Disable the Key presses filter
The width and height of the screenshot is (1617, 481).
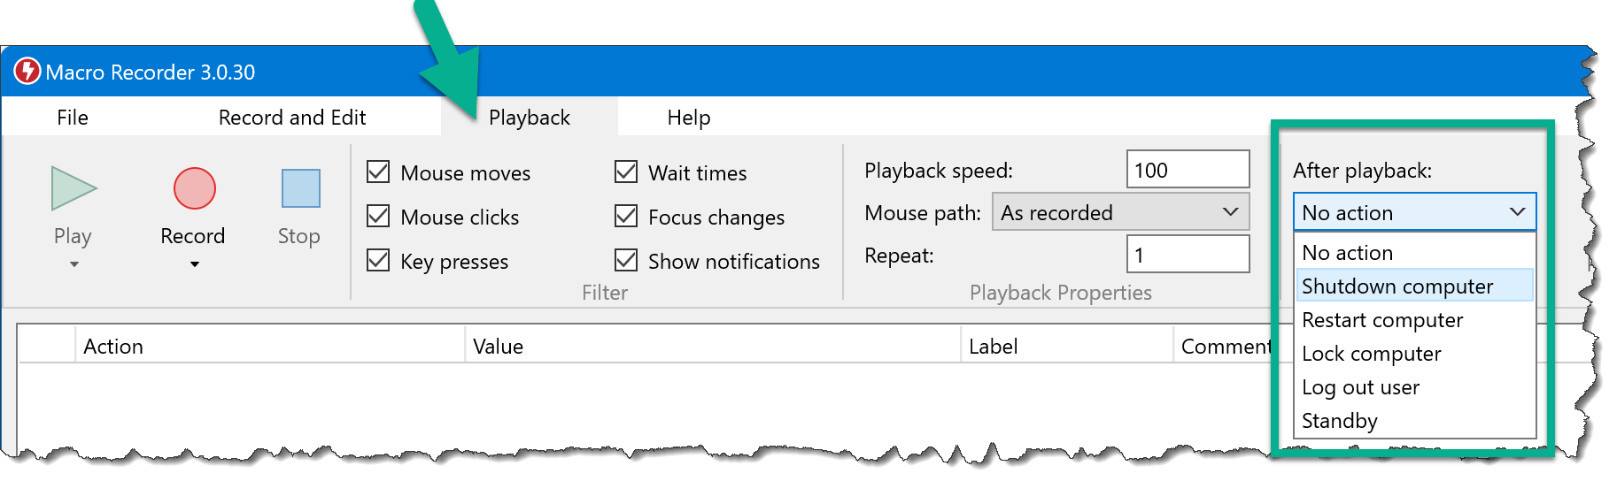click(x=378, y=260)
